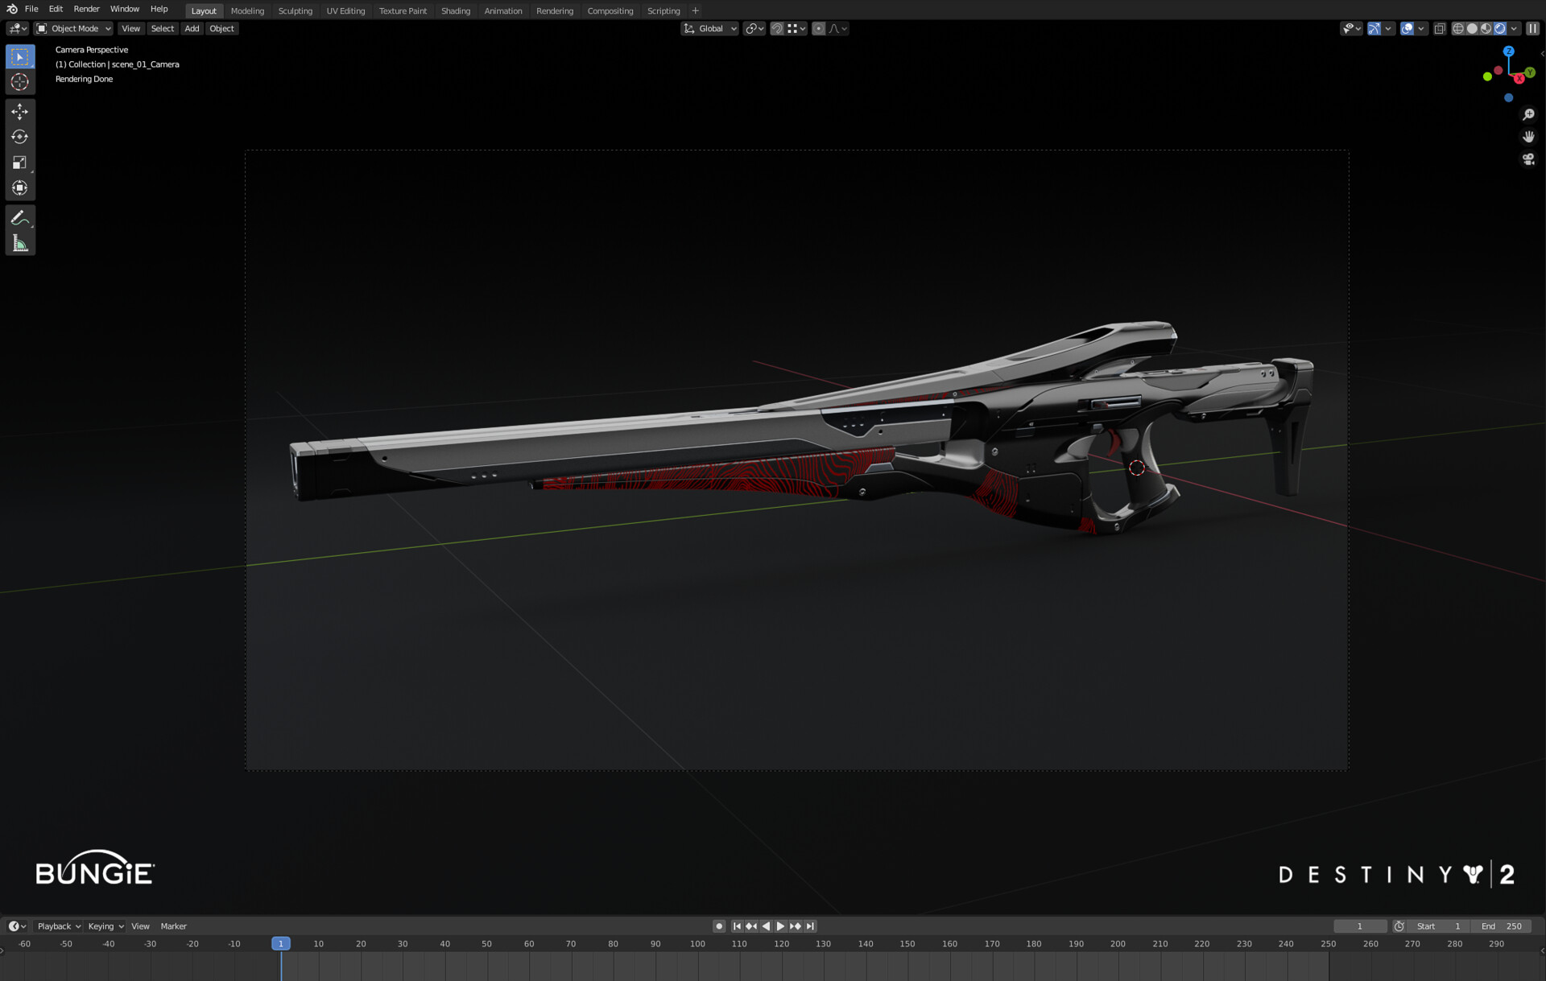
Task: Toggle viewport gizmos display
Action: click(1374, 29)
